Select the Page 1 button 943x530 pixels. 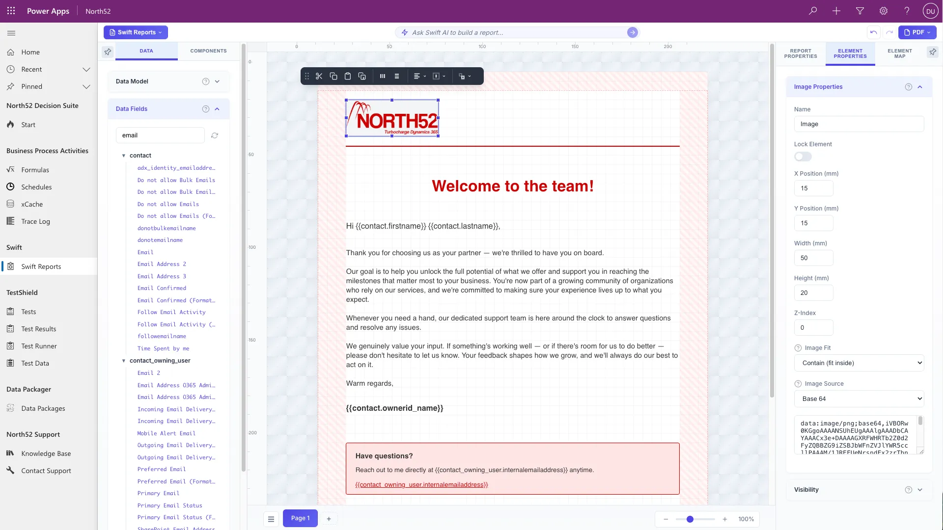(x=300, y=518)
